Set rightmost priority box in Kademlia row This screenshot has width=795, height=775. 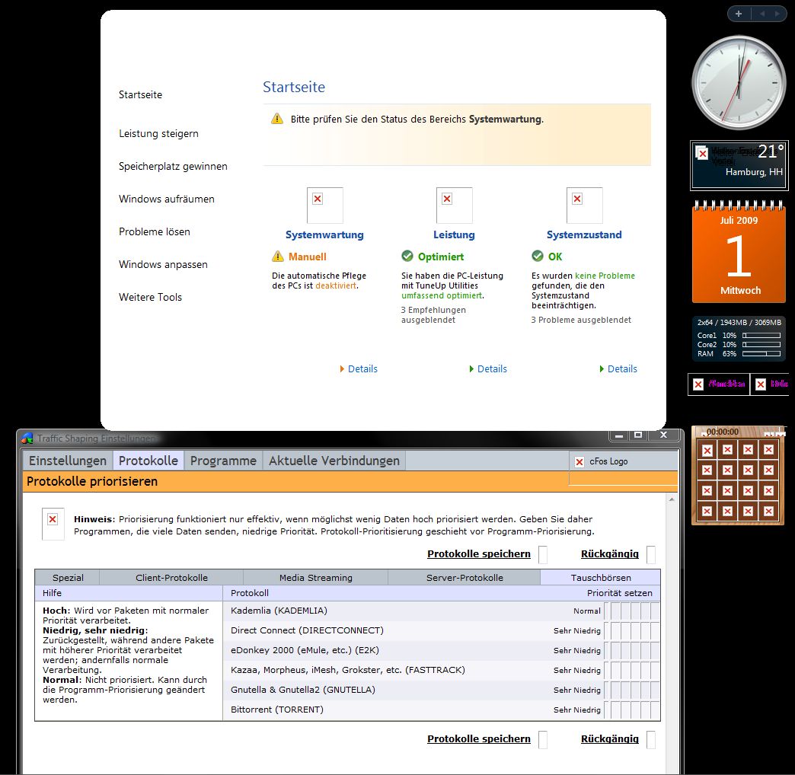655,611
